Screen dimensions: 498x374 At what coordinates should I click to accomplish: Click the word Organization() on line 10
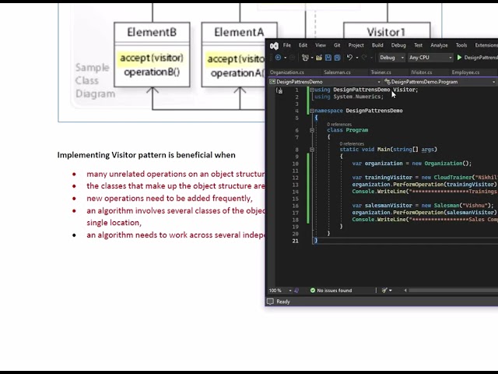tap(446, 164)
